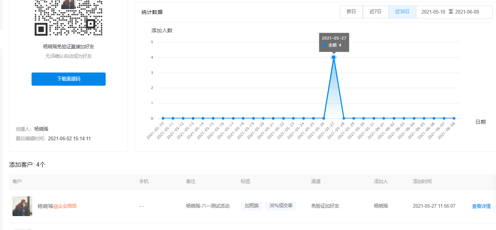This screenshot has height=230, width=496.
Task: Click the data point for 2021-06-08
Action: 454,118
